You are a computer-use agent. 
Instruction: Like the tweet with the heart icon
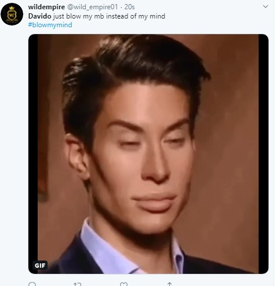pos(124,284)
